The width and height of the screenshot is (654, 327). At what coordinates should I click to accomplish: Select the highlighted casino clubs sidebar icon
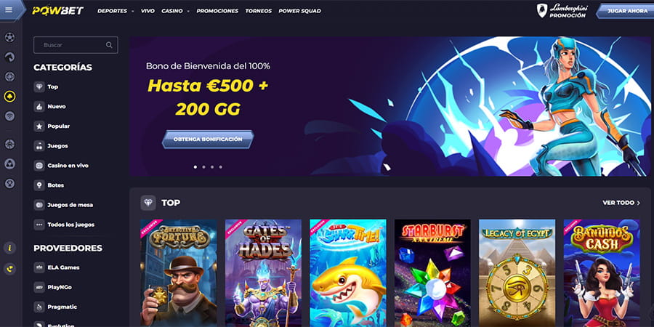(x=9, y=97)
